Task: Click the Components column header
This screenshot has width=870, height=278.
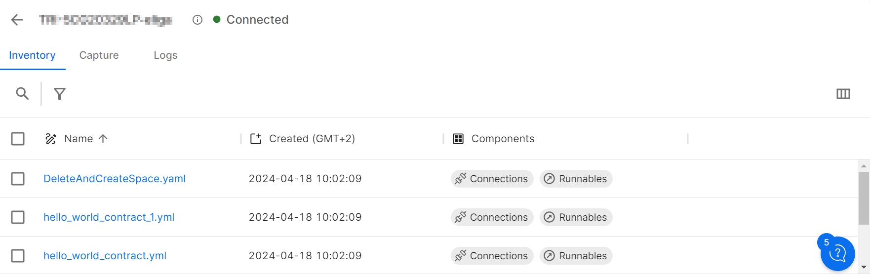Action: tap(503, 139)
